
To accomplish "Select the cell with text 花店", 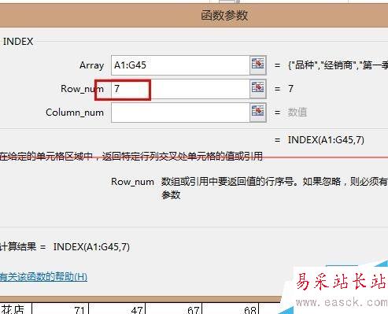I will pos(16,308).
